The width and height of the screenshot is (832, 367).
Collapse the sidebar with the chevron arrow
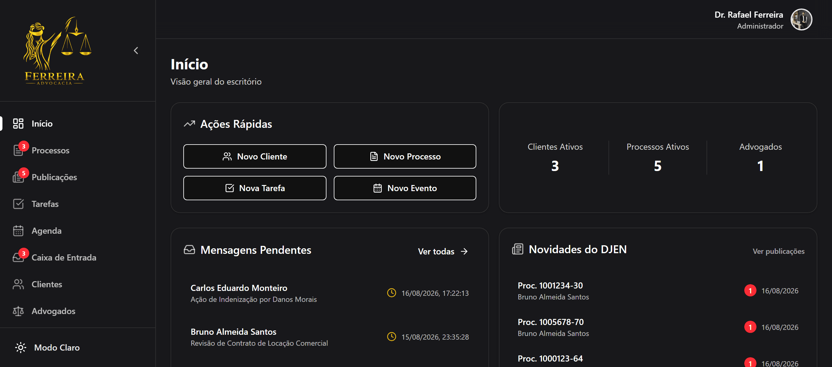tap(136, 51)
